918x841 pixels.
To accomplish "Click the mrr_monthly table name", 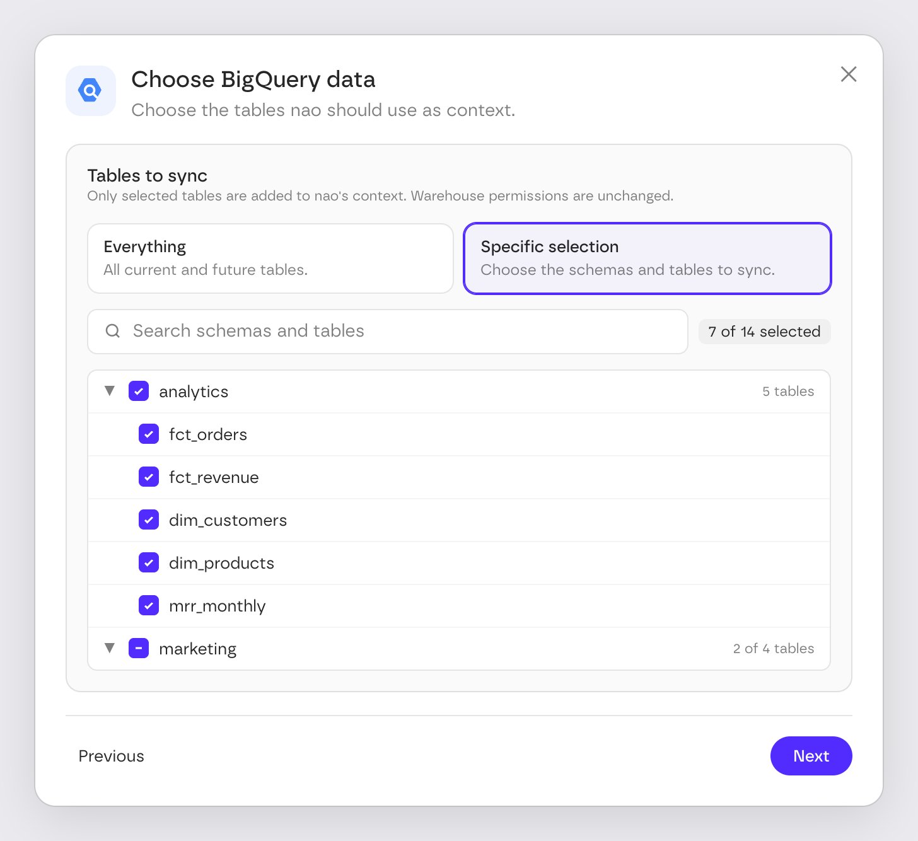I will [x=218, y=606].
